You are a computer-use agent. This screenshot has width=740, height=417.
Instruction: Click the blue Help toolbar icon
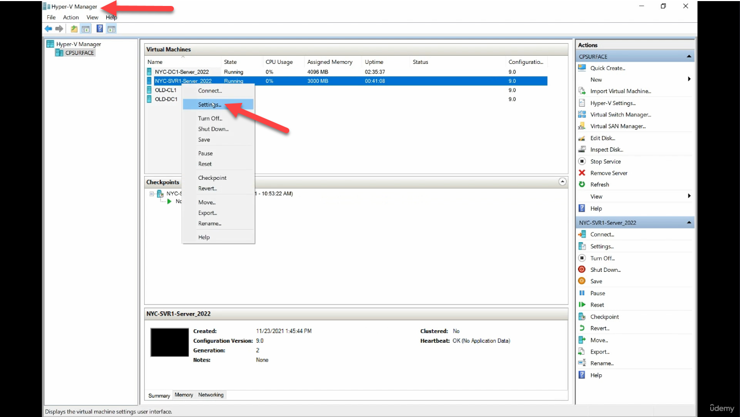[x=100, y=29]
